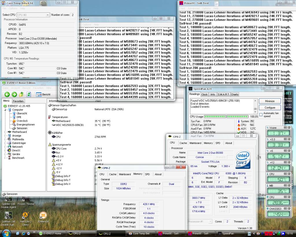Switch to Menü tab in EVEREST

(6, 101)
